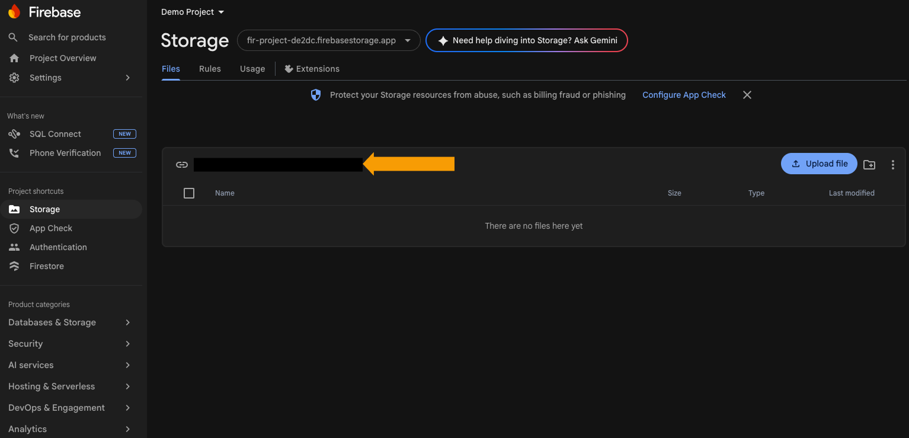Open Storage in project shortcuts

pyautogui.click(x=71, y=209)
